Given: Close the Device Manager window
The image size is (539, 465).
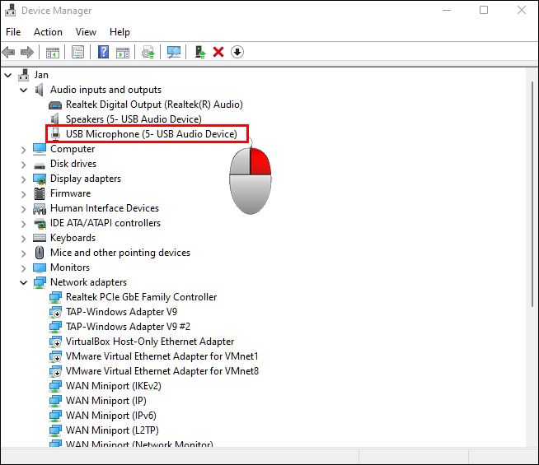Looking at the screenshot, I should pos(522,10).
